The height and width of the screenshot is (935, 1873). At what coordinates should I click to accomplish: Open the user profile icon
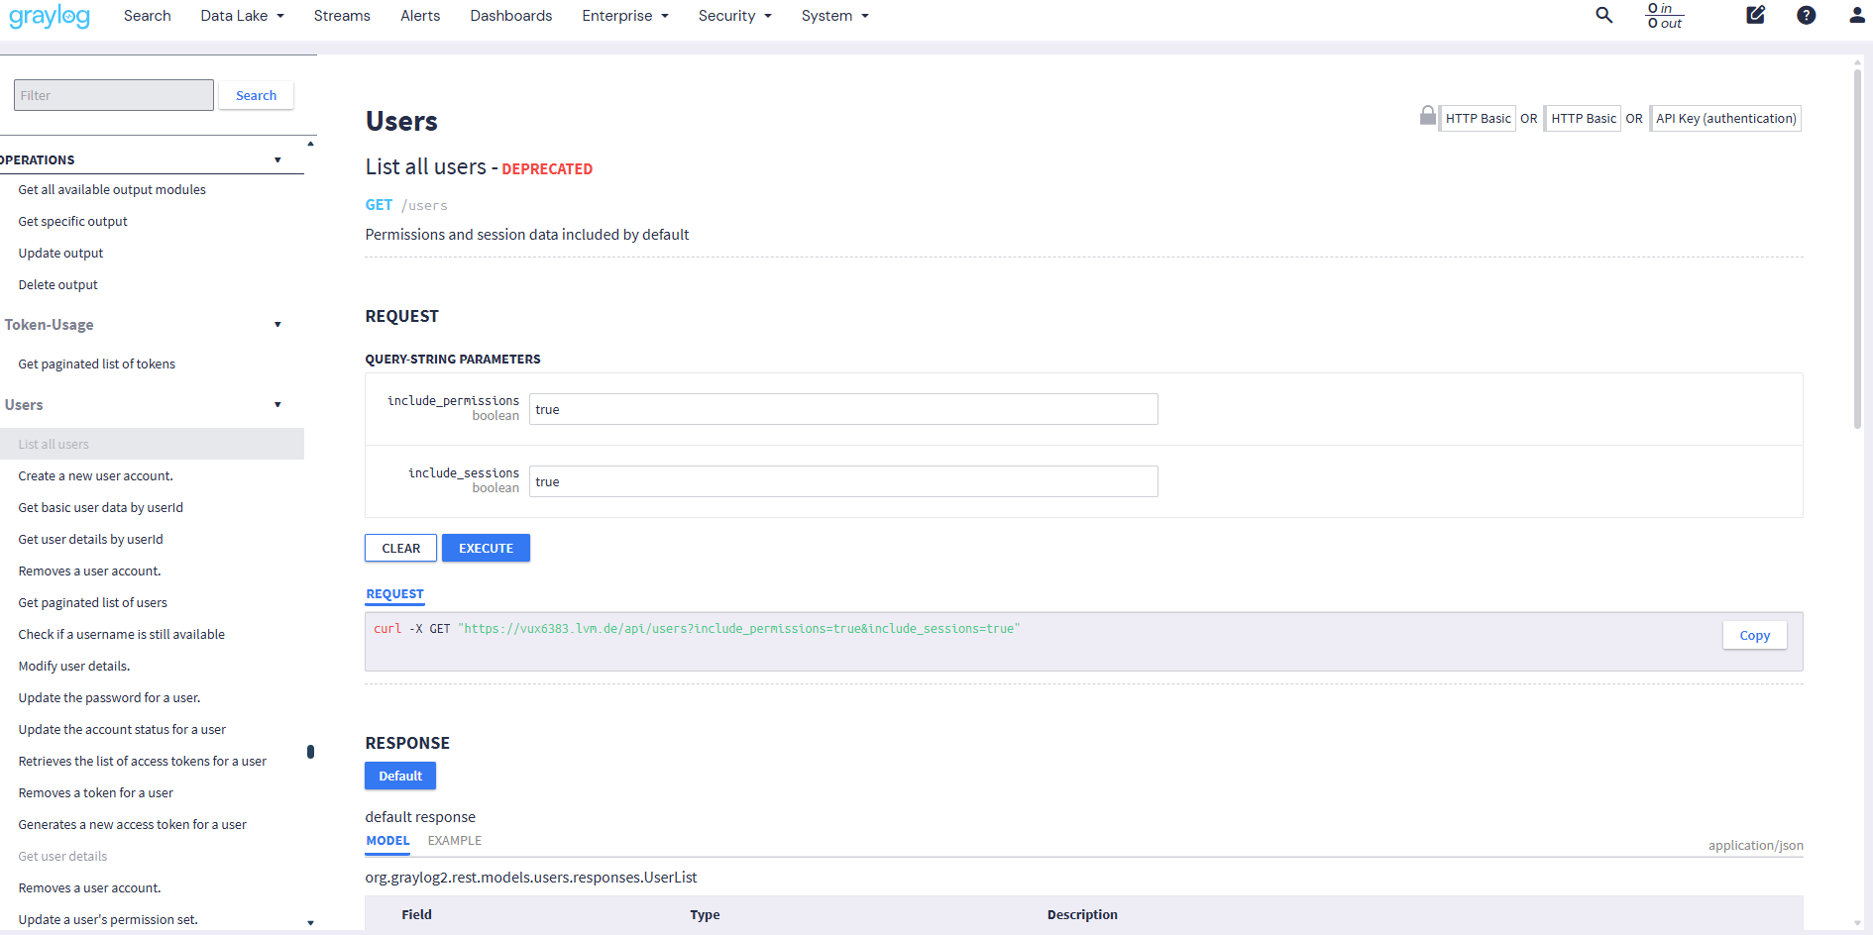click(x=1857, y=15)
